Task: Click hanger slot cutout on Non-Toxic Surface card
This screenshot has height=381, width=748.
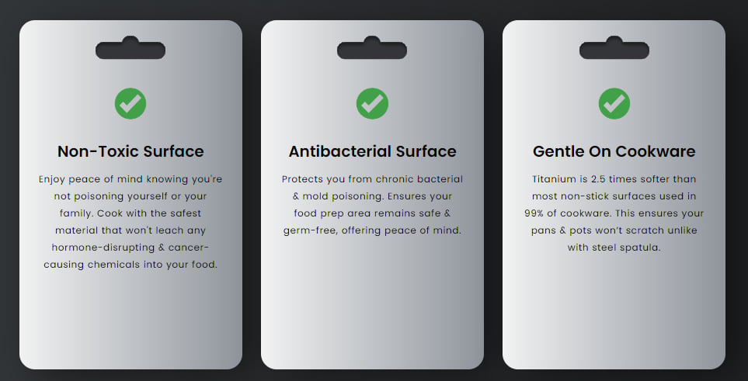Action: click(130, 50)
